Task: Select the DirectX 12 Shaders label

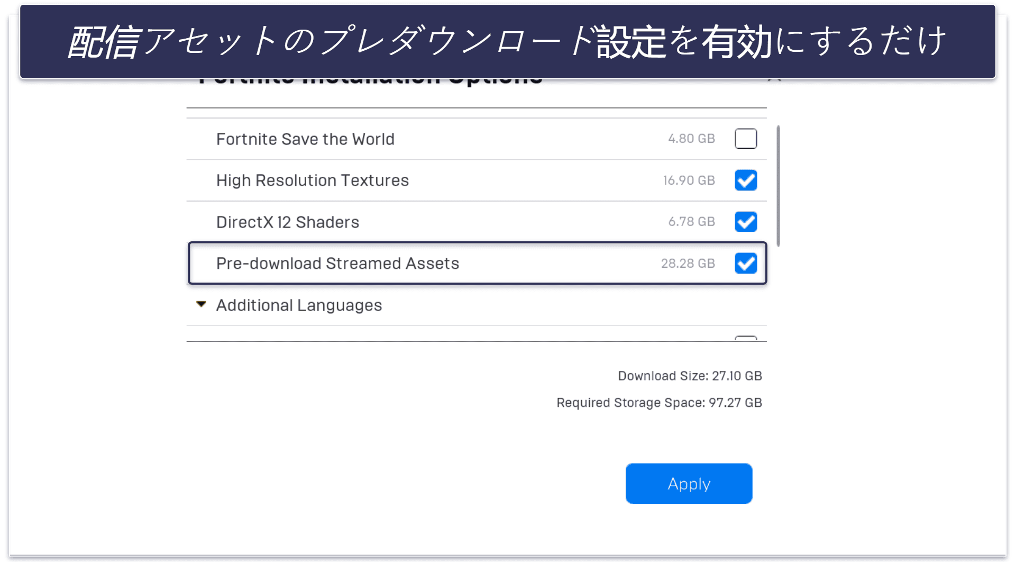Action: click(x=287, y=222)
